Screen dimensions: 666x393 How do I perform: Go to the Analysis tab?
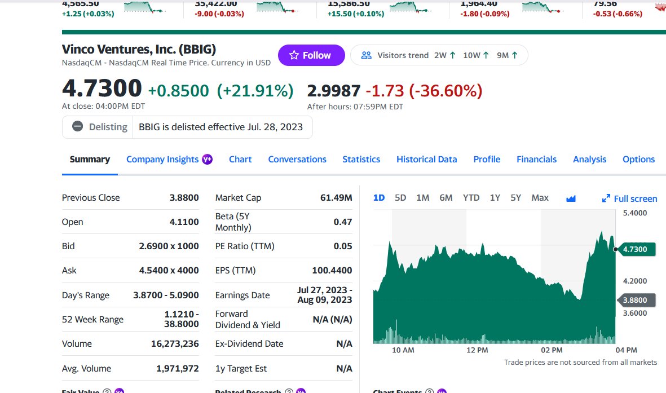pyautogui.click(x=589, y=160)
